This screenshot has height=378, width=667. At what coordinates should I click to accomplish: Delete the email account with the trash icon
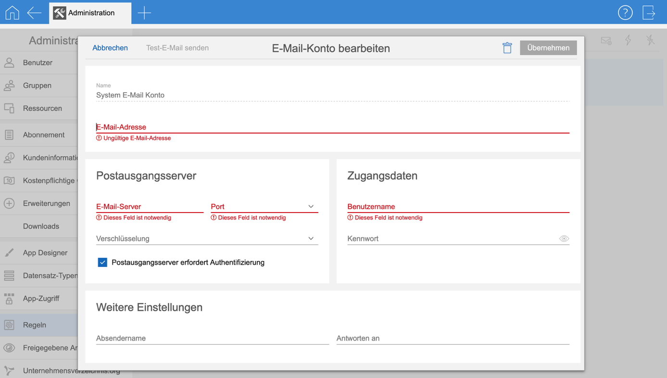[507, 48]
